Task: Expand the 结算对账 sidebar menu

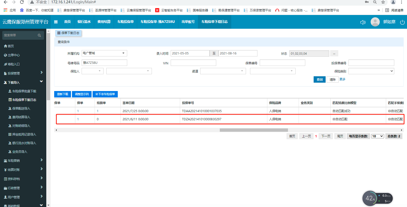Action: pos(23,170)
